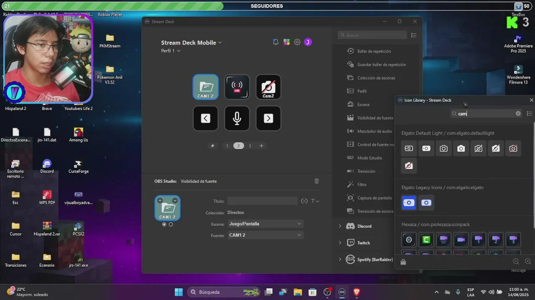The height and width of the screenshot is (300, 535).
Task: Open Stream Deck settings gear
Action: tap(297, 42)
